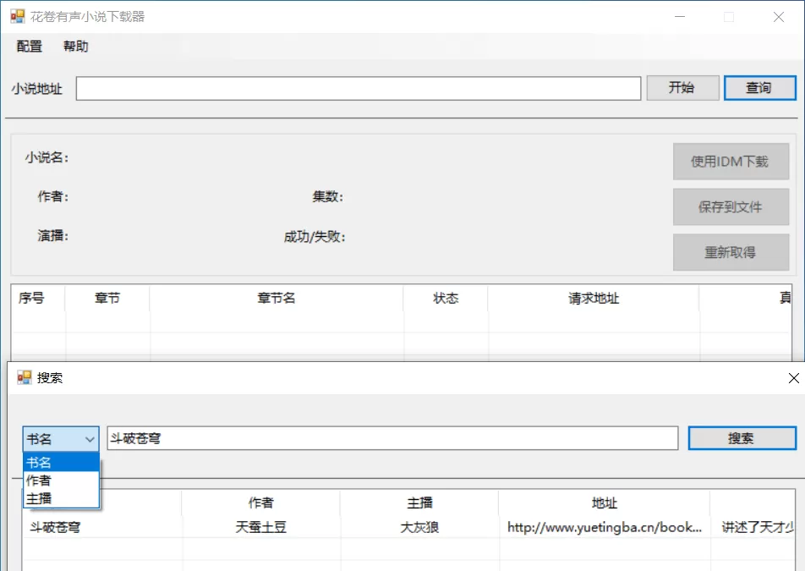This screenshot has height=571, width=805.
Task: Minimize the main downloader window
Action: [x=680, y=17]
